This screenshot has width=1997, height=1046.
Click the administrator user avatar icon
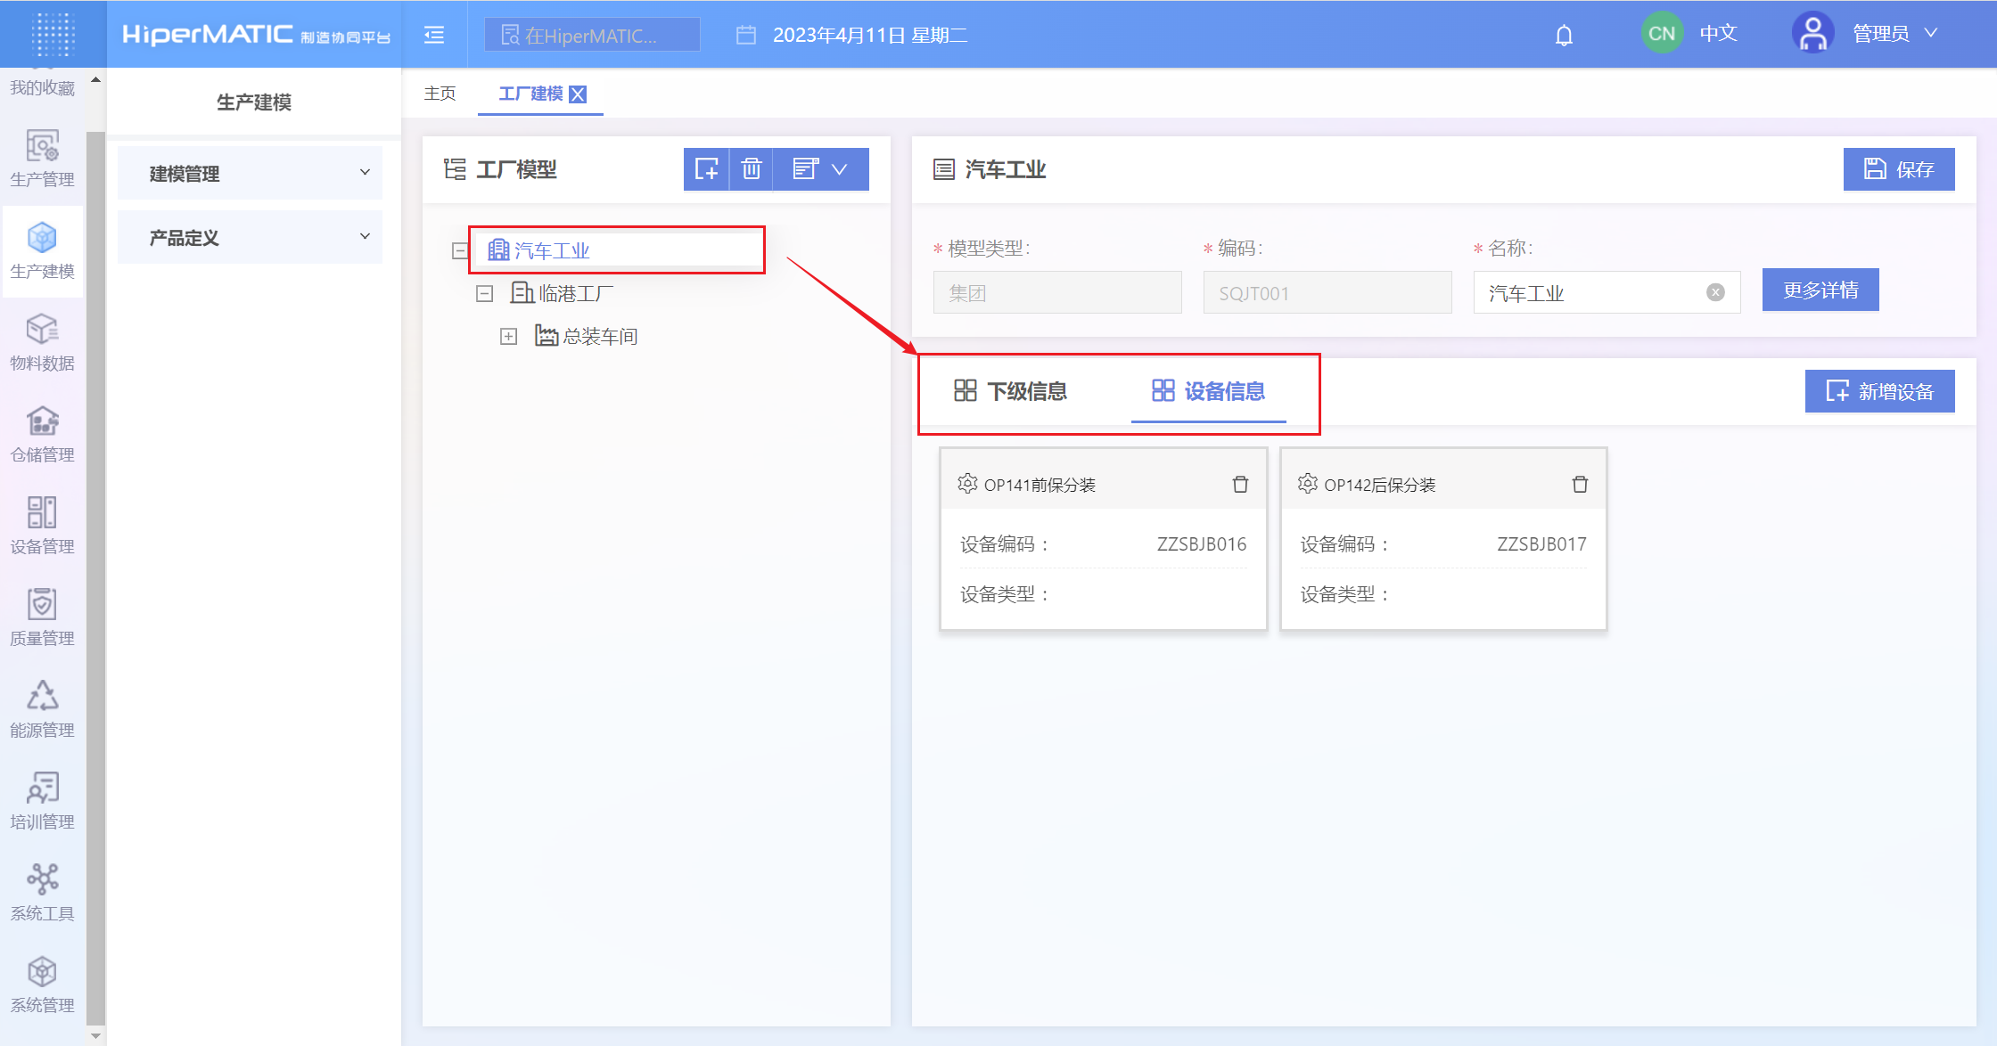click(1812, 34)
